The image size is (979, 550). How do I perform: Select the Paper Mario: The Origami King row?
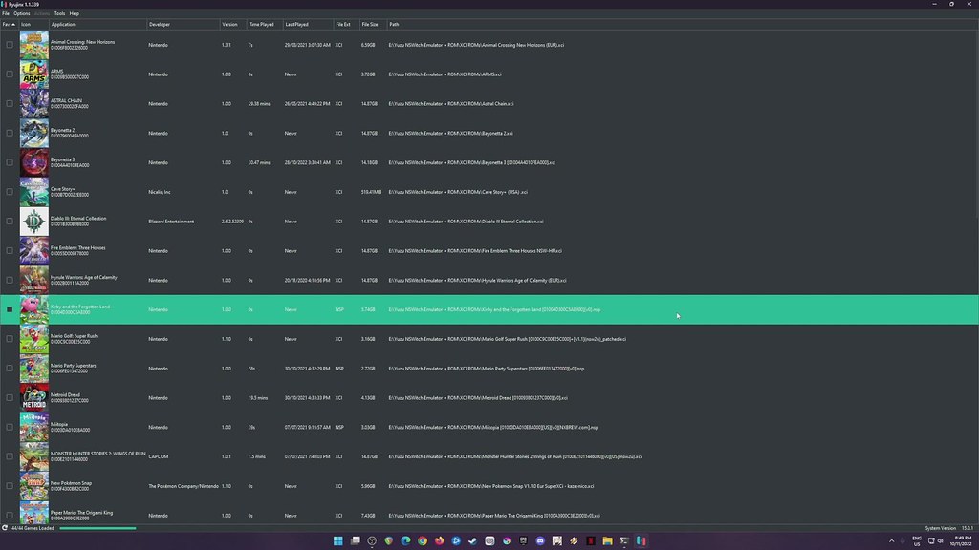pyautogui.click(x=489, y=516)
